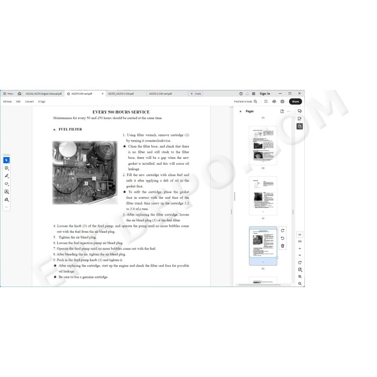Rotate page 62 counterclockwise
The width and height of the screenshot is (377, 377).
coord(283,238)
